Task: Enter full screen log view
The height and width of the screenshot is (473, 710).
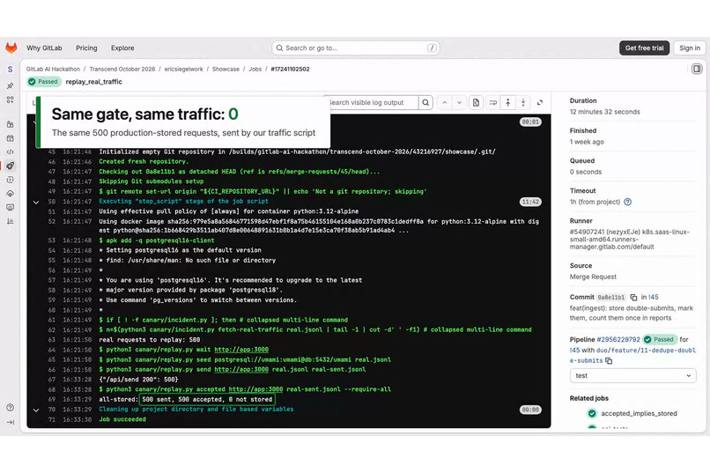Action: [540, 102]
